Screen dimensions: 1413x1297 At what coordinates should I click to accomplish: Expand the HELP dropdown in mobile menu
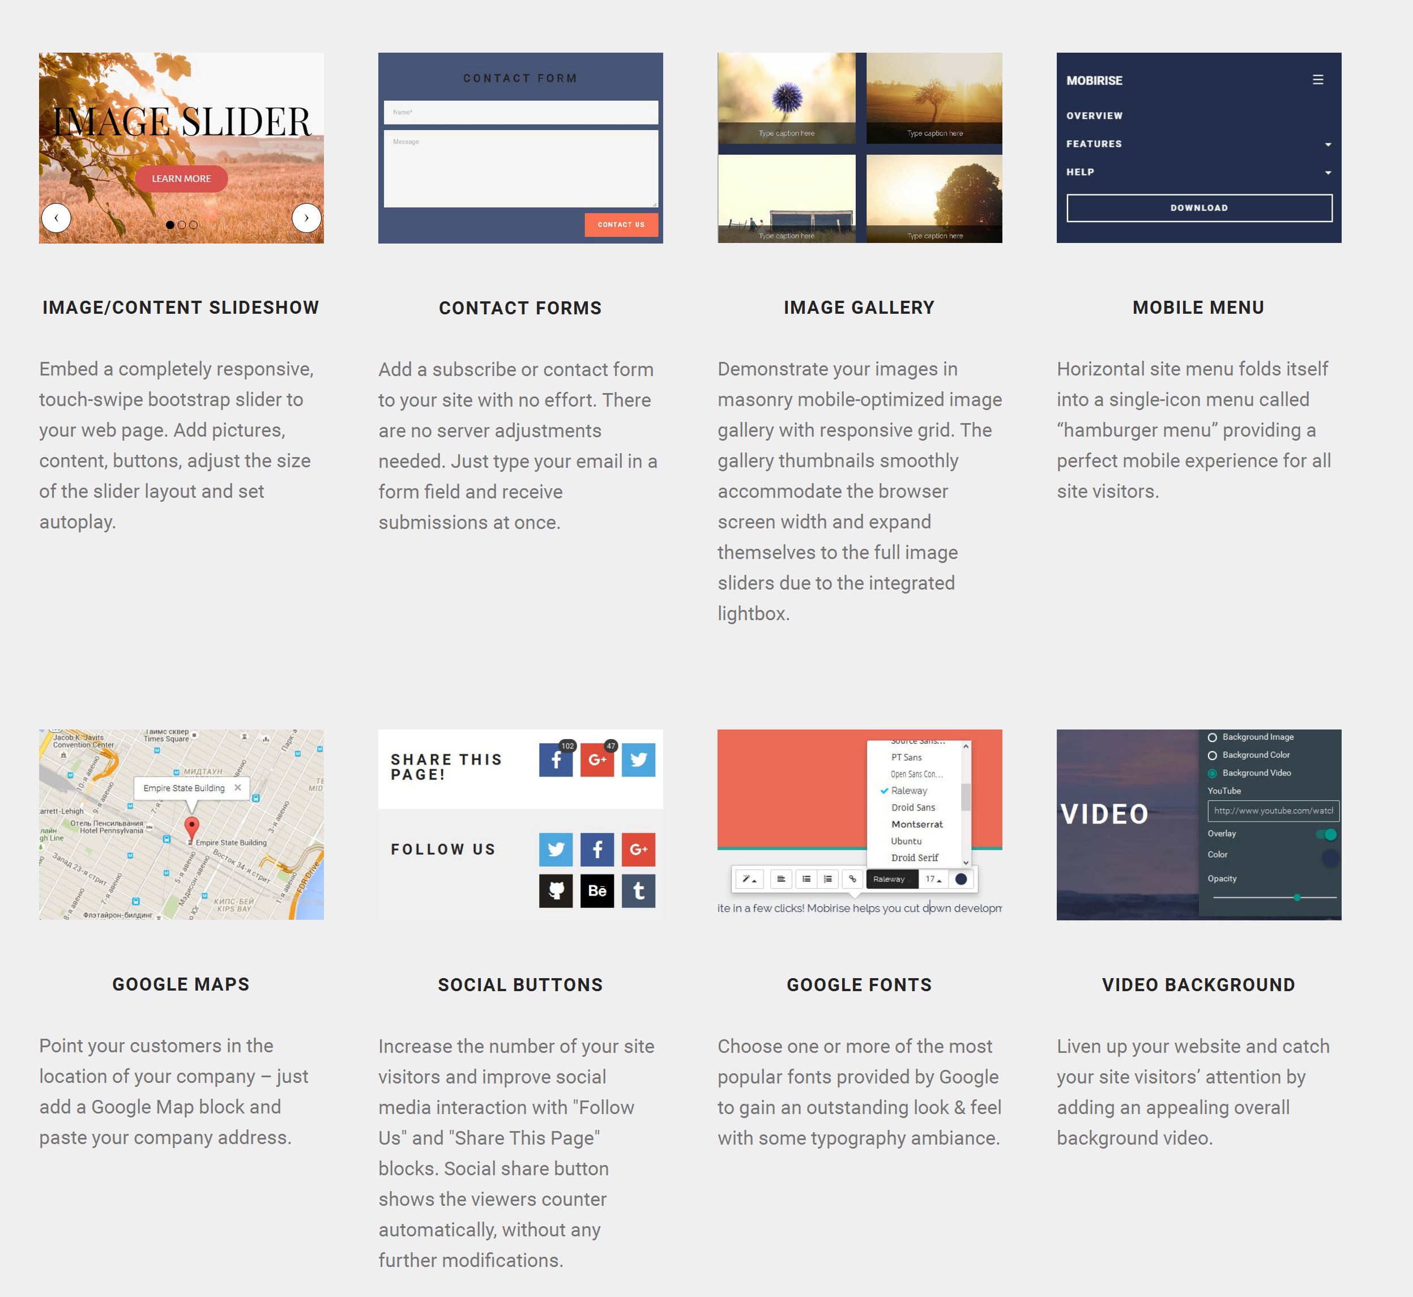coord(1327,172)
